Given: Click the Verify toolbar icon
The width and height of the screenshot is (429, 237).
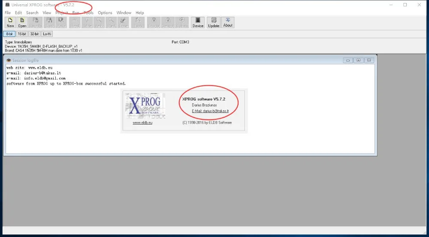Looking at the screenshot, I should coord(99,22).
